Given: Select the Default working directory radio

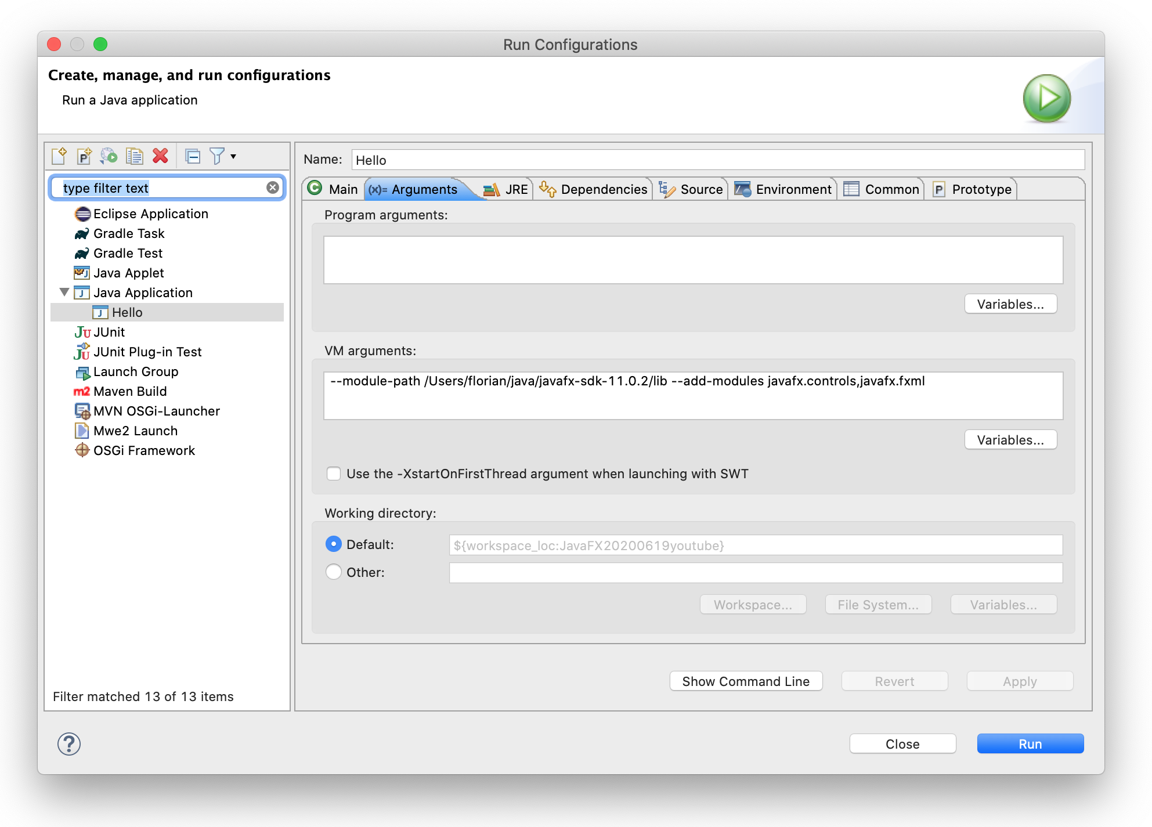Looking at the screenshot, I should (x=334, y=544).
